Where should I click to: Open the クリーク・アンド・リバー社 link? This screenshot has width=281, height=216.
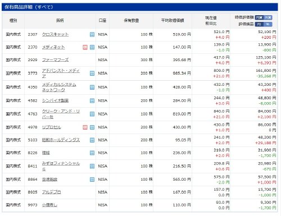(61, 114)
